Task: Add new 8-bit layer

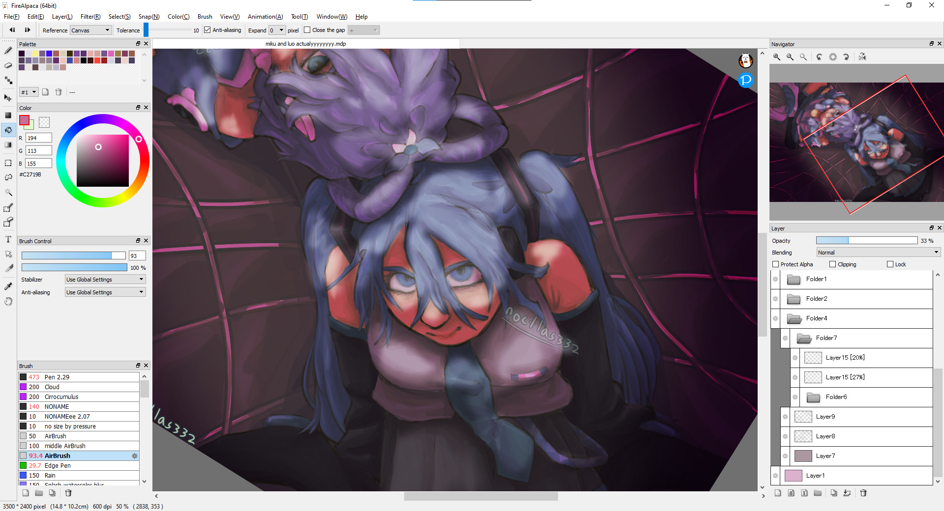Action: tap(791, 493)
